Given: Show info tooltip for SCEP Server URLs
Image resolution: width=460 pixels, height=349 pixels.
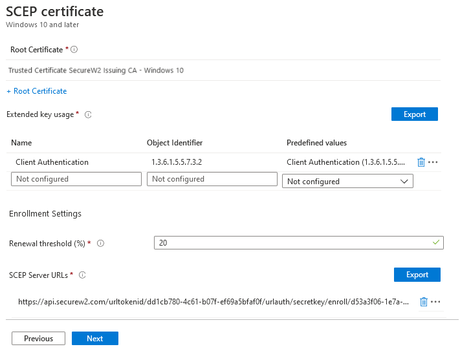Looking at the screenshot, I should [x=82, y=275].
